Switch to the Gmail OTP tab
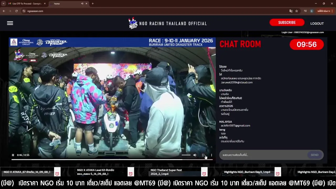Image resolution: width=336 pixels, height=189 pixels. pyautogui.click(x=27, y=4)
